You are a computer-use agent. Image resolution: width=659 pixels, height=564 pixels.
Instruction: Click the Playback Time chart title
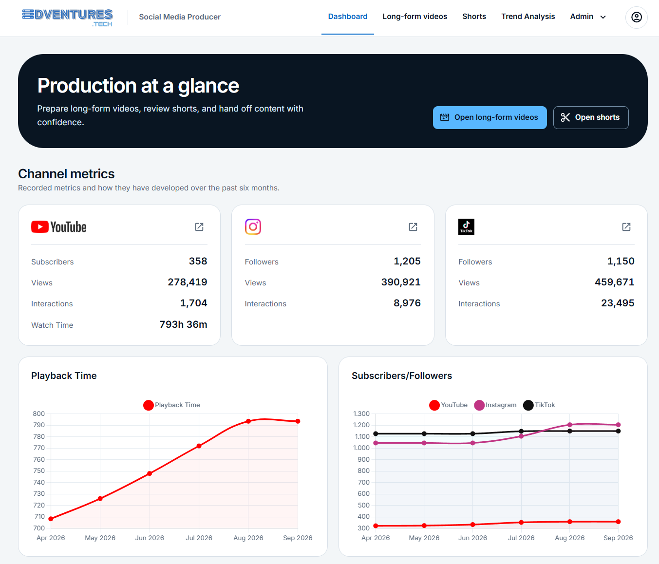pyautogui.click(x=64, y=376)
